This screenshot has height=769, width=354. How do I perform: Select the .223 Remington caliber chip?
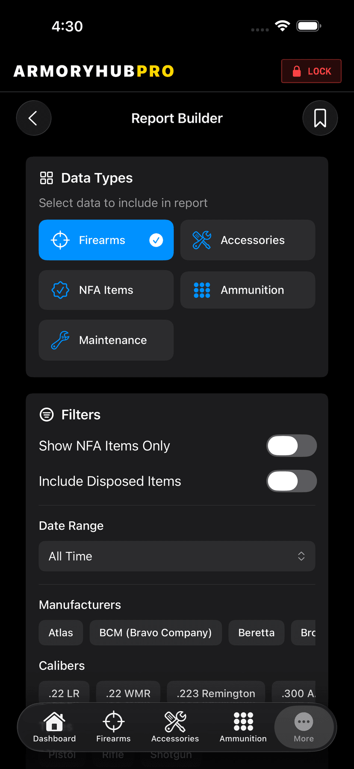click(x=216, y=693)
